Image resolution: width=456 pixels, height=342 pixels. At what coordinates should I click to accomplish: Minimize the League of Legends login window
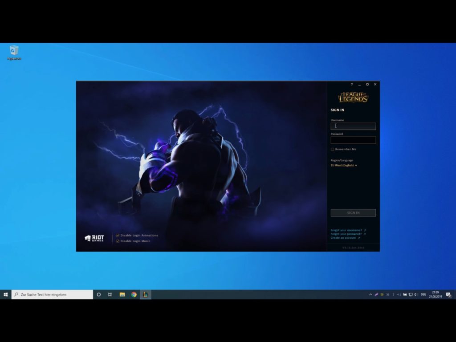pyautogui.click(x=359, y=85)
